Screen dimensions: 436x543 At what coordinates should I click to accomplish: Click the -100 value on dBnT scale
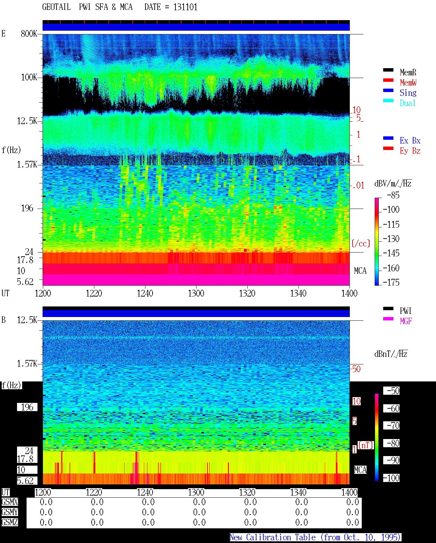pos(391,478)
